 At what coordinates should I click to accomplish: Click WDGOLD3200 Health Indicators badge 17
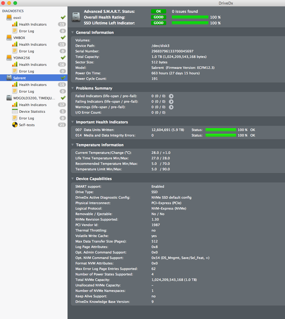tap(62, 105)
